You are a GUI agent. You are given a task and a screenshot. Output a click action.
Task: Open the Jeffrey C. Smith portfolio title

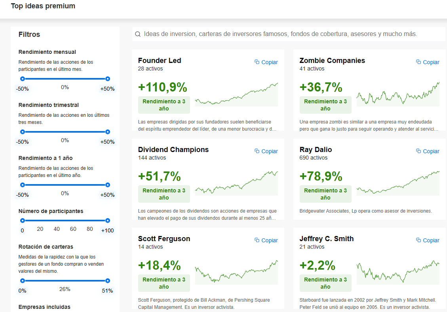tap(326, 239)
